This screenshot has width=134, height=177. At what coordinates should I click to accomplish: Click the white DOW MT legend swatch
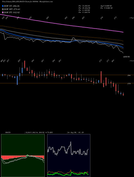[x=3, y=9]
